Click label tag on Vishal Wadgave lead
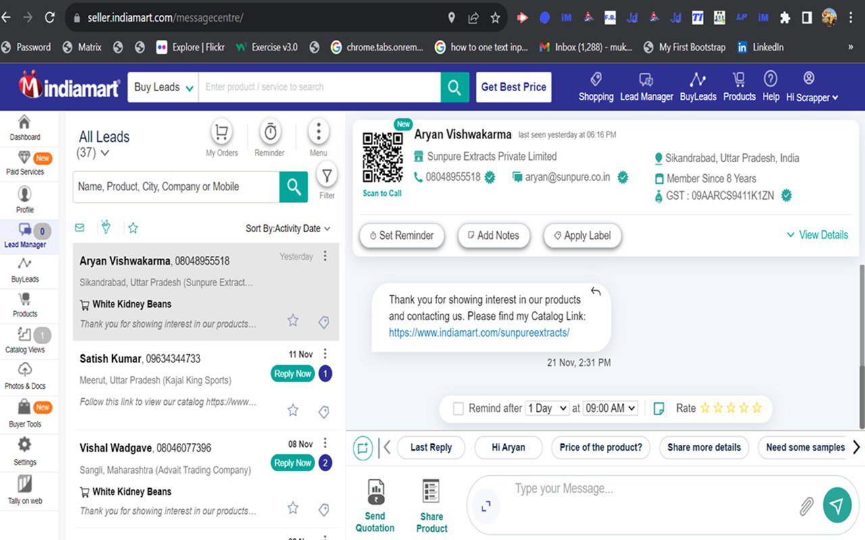 pyautogui.click(x=324, y=510)
